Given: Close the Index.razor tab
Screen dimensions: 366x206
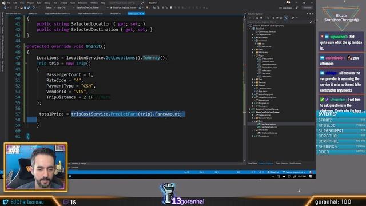Looking at the screenshot, I should coord(143,14).
